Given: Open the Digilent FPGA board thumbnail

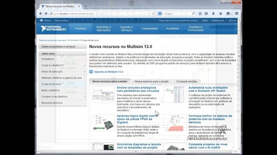Looking at the screenshot, I should click(x=103, y=123).
